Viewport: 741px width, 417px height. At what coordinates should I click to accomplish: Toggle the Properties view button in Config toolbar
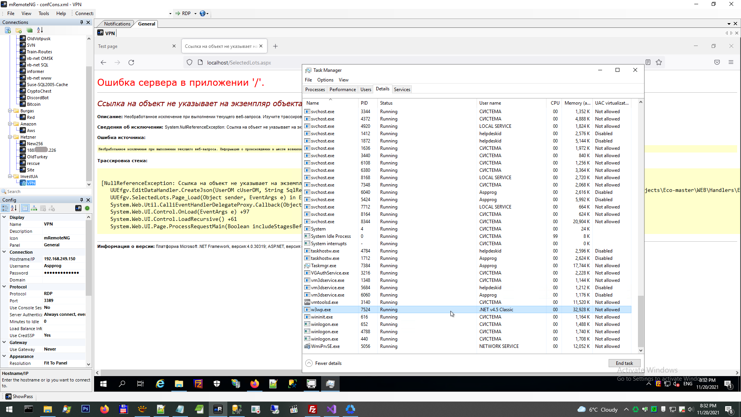click(x=25, y=208)
